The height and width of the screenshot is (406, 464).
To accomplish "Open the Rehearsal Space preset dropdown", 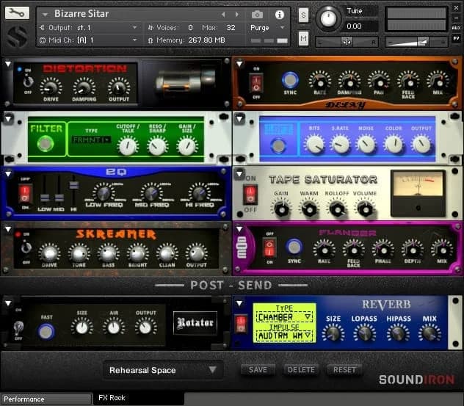I will click(162, 370).
